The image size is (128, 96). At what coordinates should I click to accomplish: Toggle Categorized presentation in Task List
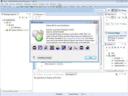113,17
